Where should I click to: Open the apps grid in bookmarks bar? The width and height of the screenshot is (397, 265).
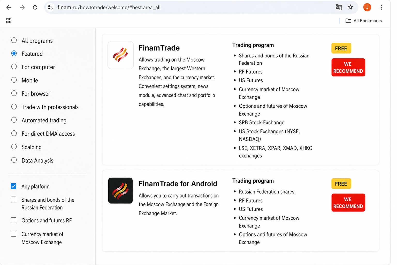9,21
